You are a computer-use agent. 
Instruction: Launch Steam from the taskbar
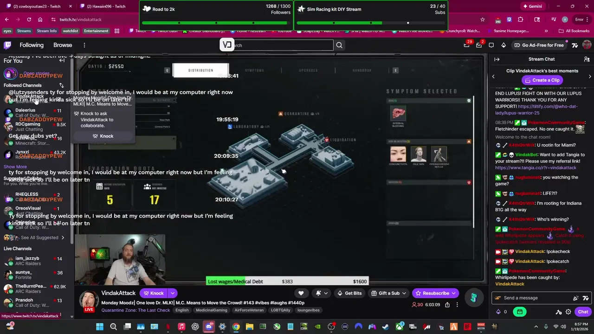(x=385, y=327)
